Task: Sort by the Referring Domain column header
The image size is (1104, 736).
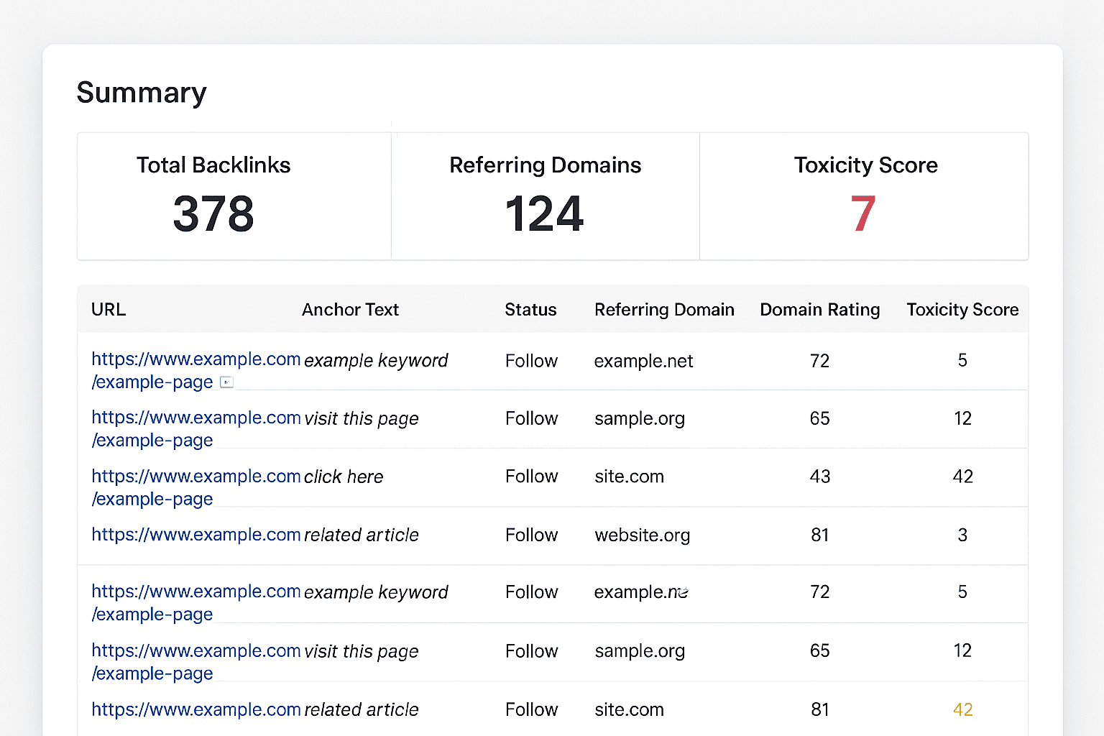Action: tap(664, 310)
